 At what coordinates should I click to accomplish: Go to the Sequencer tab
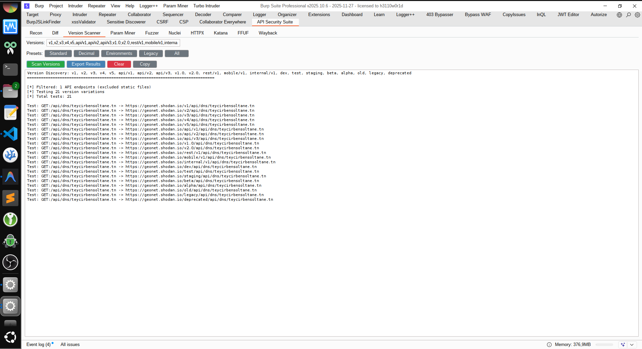coord(173,15)
